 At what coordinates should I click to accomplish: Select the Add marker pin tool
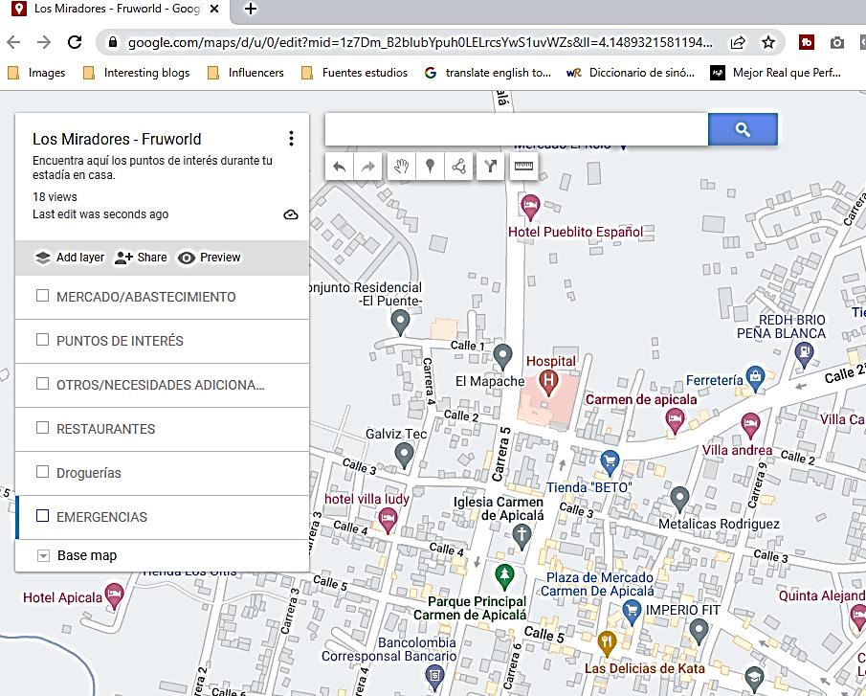(x=430, y=167)
